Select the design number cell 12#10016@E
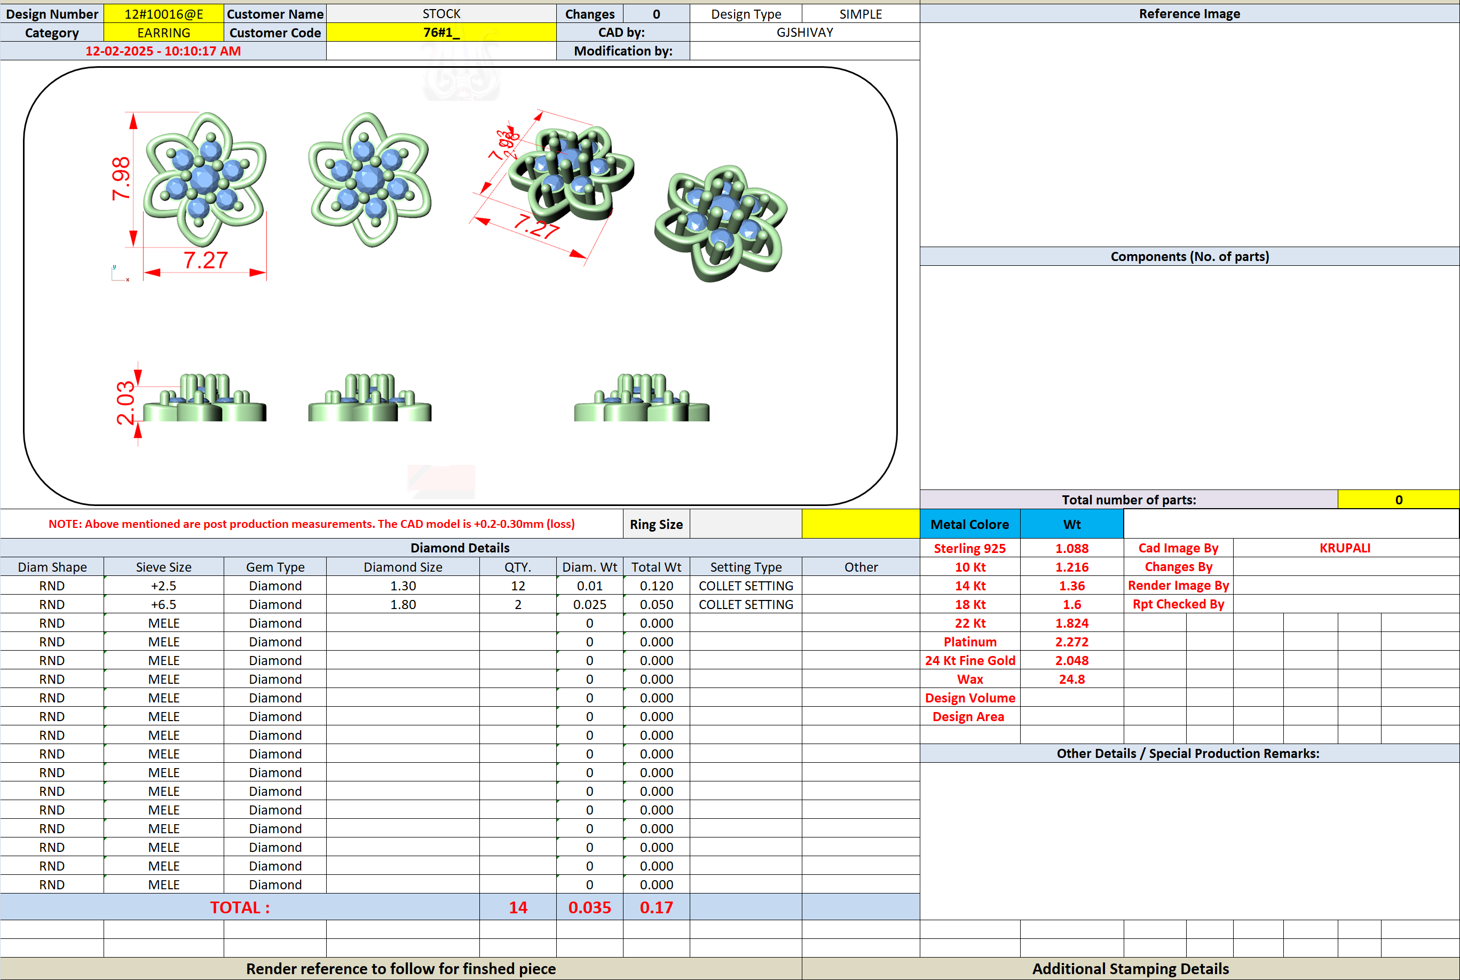This screenshot has width=1460, height=980. [x=164, y=14]
